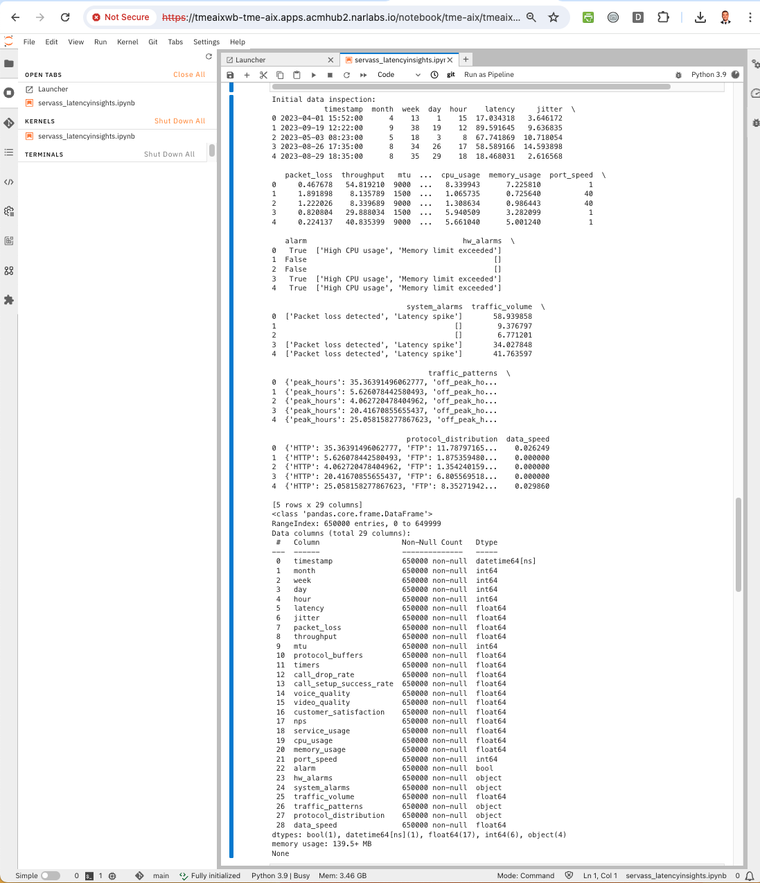The height and width of the screenshot is (883, 760).
Task: Click the horizontal scrollbar above cell output
Action: pyautogui.click(x=471, y=87)
